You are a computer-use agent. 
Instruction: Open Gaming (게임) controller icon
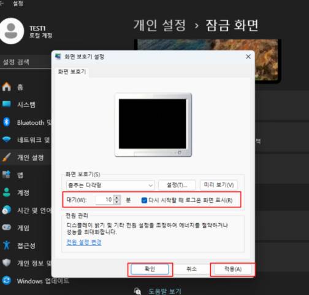coord(7,227)
